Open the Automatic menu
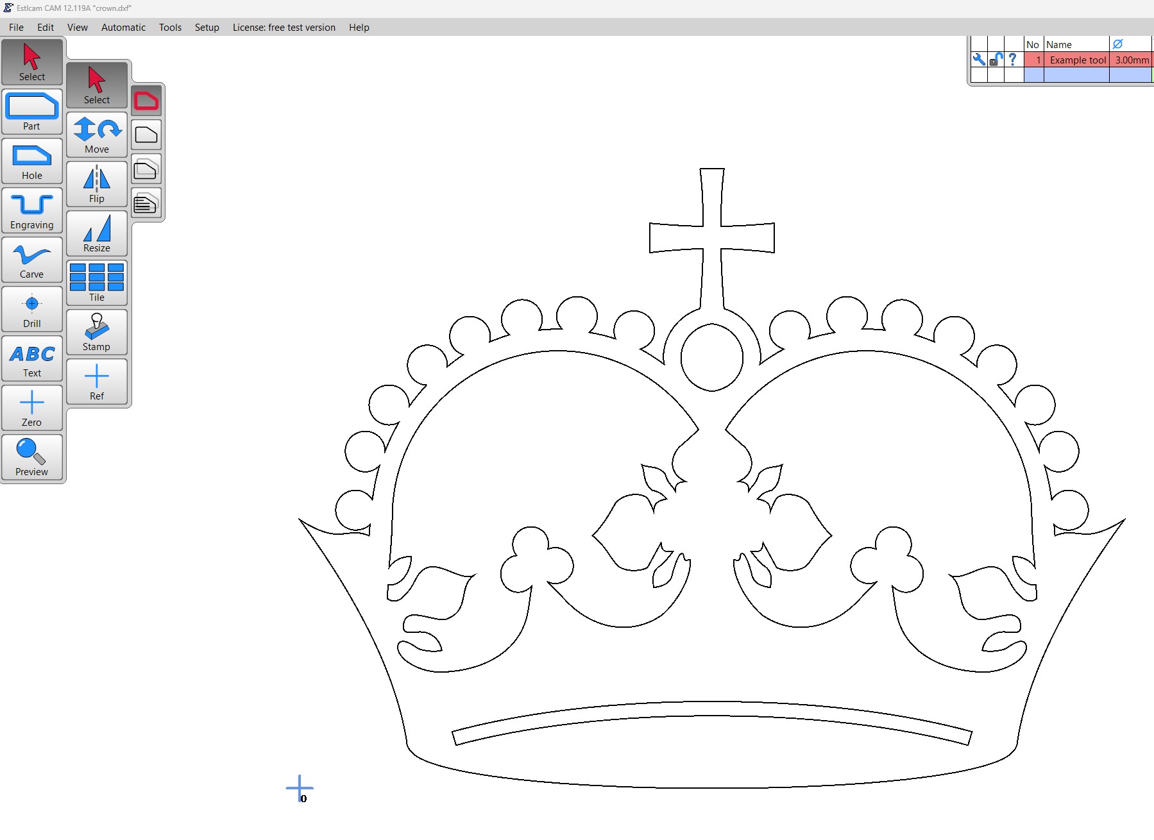1154x840 pixels. click(x=123, y=27)
